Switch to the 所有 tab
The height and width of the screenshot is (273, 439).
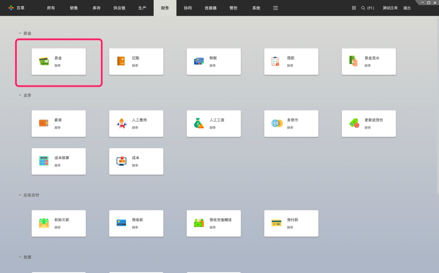click(x=51, y=8)
